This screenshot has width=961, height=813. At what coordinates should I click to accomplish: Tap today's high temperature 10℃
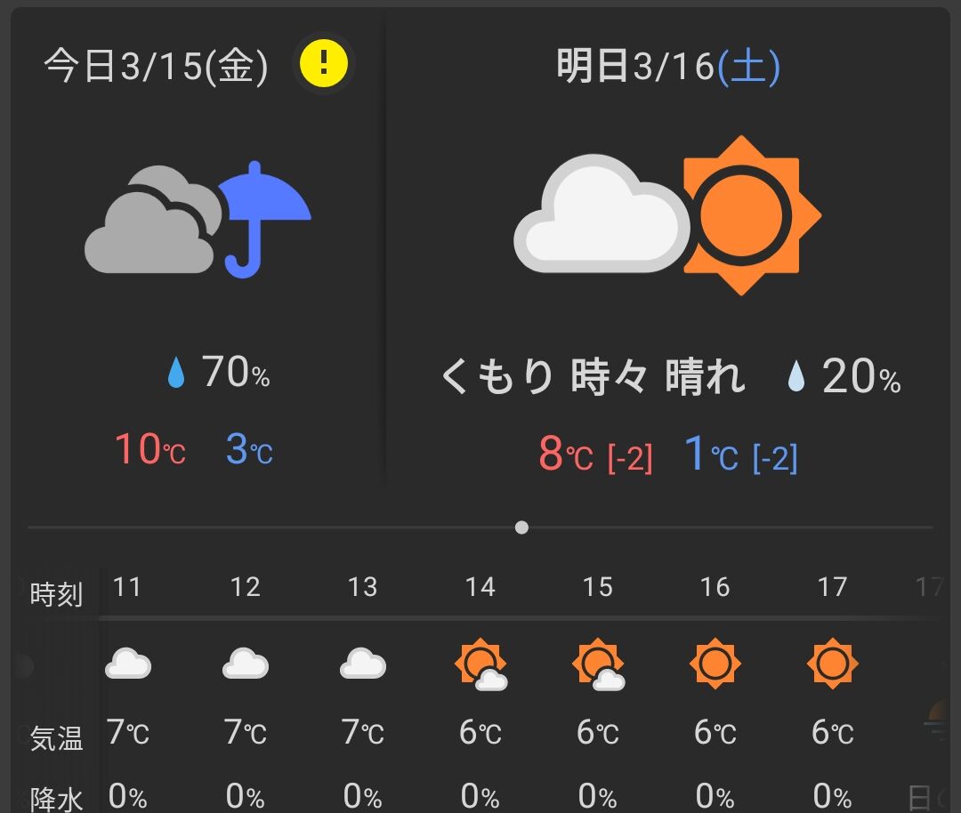(149, 450)
